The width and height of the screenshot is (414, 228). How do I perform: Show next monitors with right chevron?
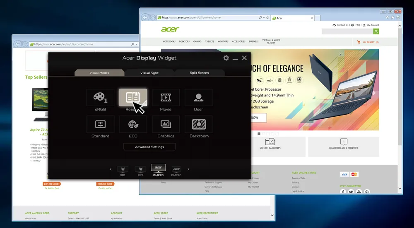188,169
